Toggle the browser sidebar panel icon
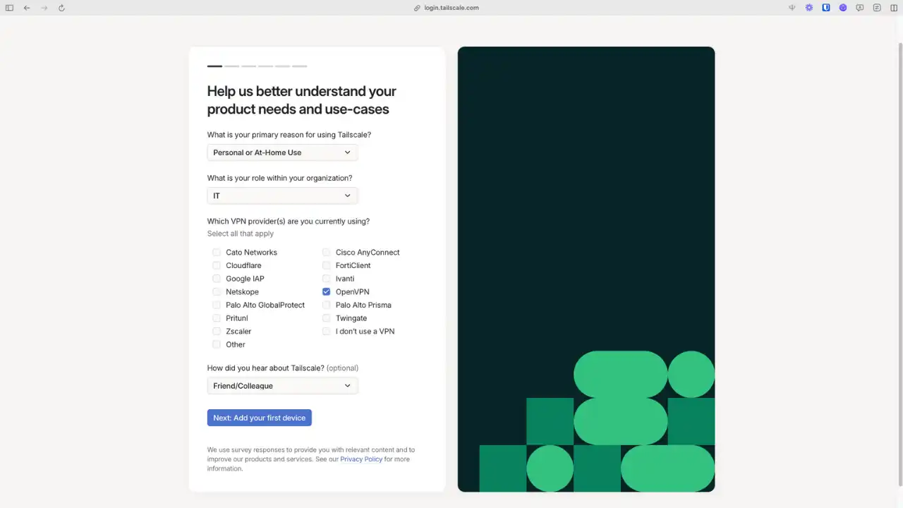The width and height of the screenshot is (903, 508). point(9,8)
